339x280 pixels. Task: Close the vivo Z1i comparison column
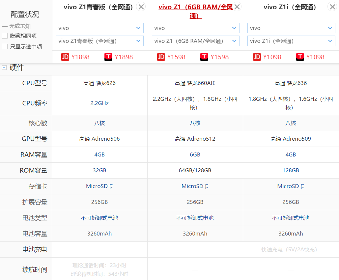point(332,6)
